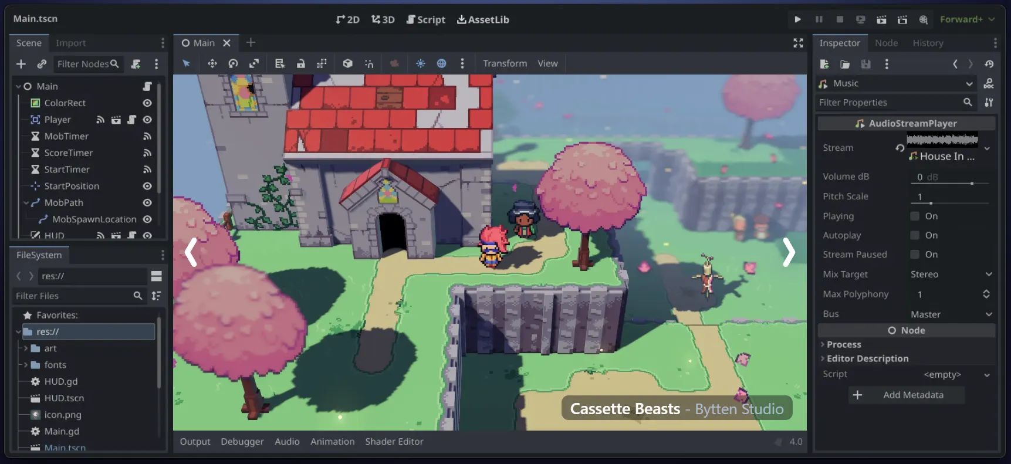This screenshot has height=464, width=1011.
Task: Toggle visibility of MobSpawnLocation node
Action: click(x=147, y=219)
